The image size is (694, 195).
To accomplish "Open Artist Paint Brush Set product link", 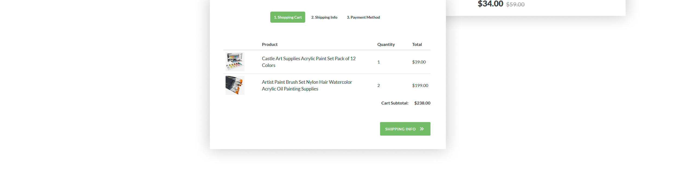I will (x=307, y=85).
